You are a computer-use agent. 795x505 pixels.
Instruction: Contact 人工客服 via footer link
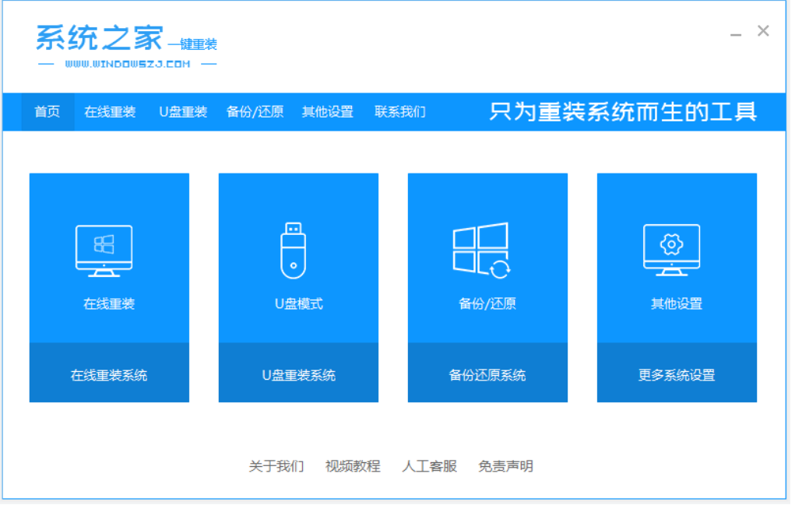(430, 467)
